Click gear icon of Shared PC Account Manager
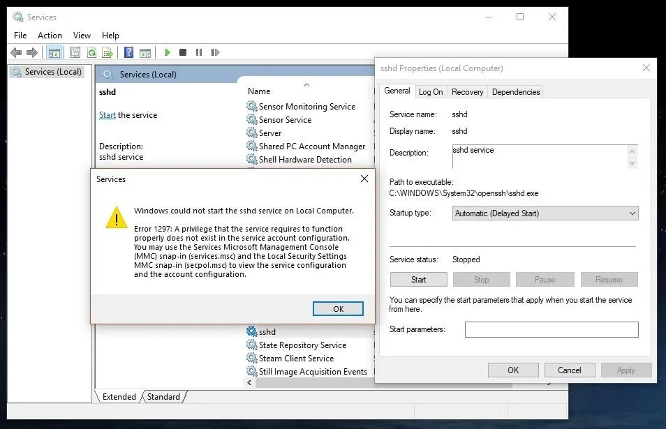The width and height of the screenshot is (666, 429). pos(252,146)
